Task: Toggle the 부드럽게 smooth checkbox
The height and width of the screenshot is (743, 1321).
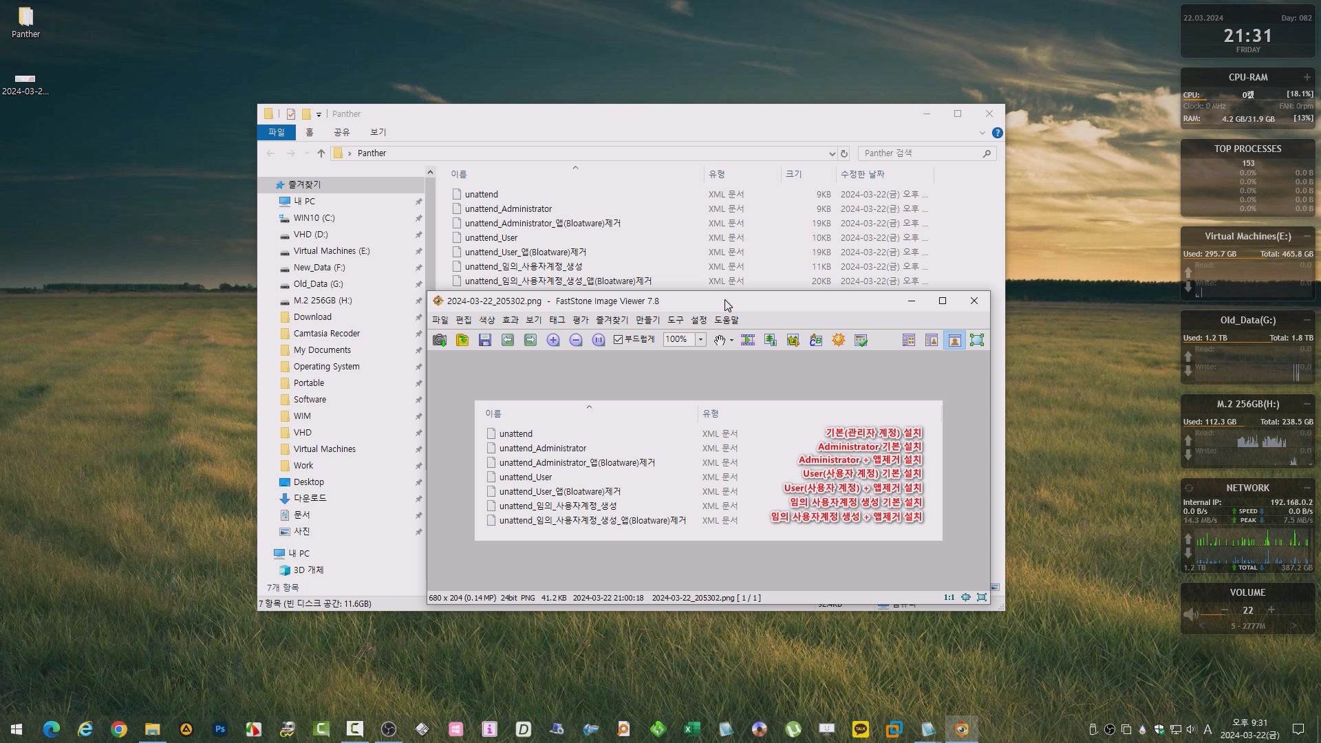Action: pos(618,339)
